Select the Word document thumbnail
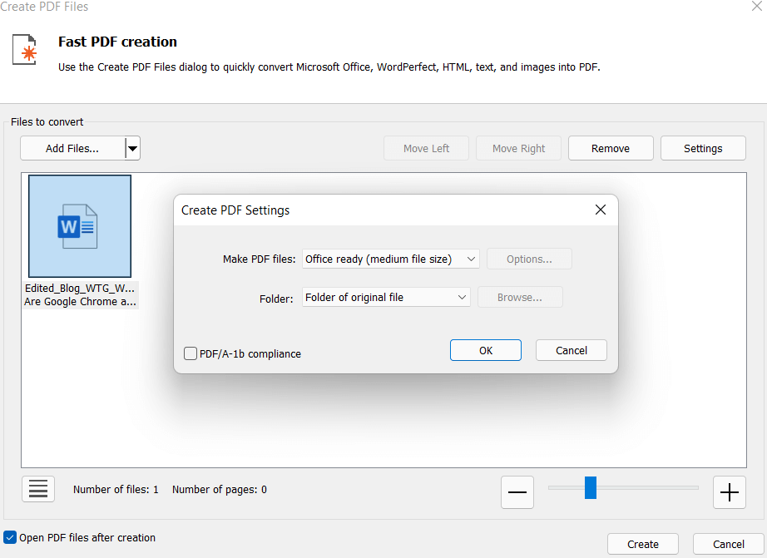 point(80,226)
